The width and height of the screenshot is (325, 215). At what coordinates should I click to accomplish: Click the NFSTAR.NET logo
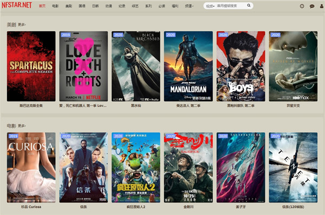[x=17, y=5]
